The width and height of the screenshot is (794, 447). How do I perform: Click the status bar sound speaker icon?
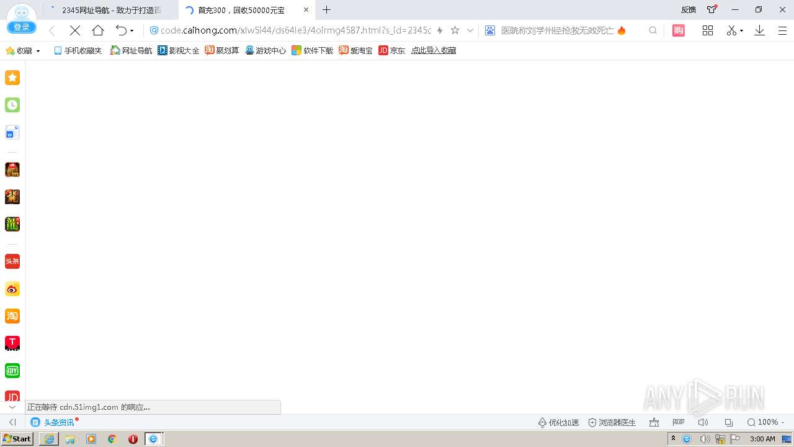[x=703, y=422]
